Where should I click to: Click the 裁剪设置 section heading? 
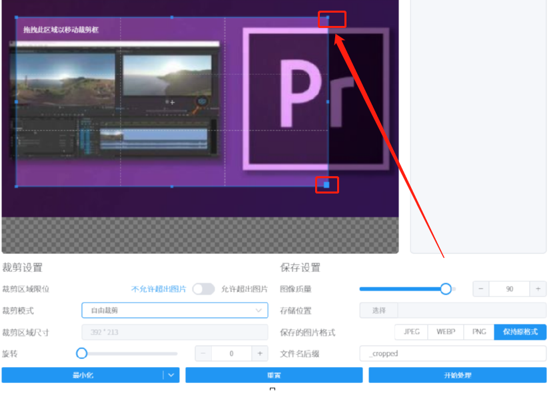click(22, 267)
